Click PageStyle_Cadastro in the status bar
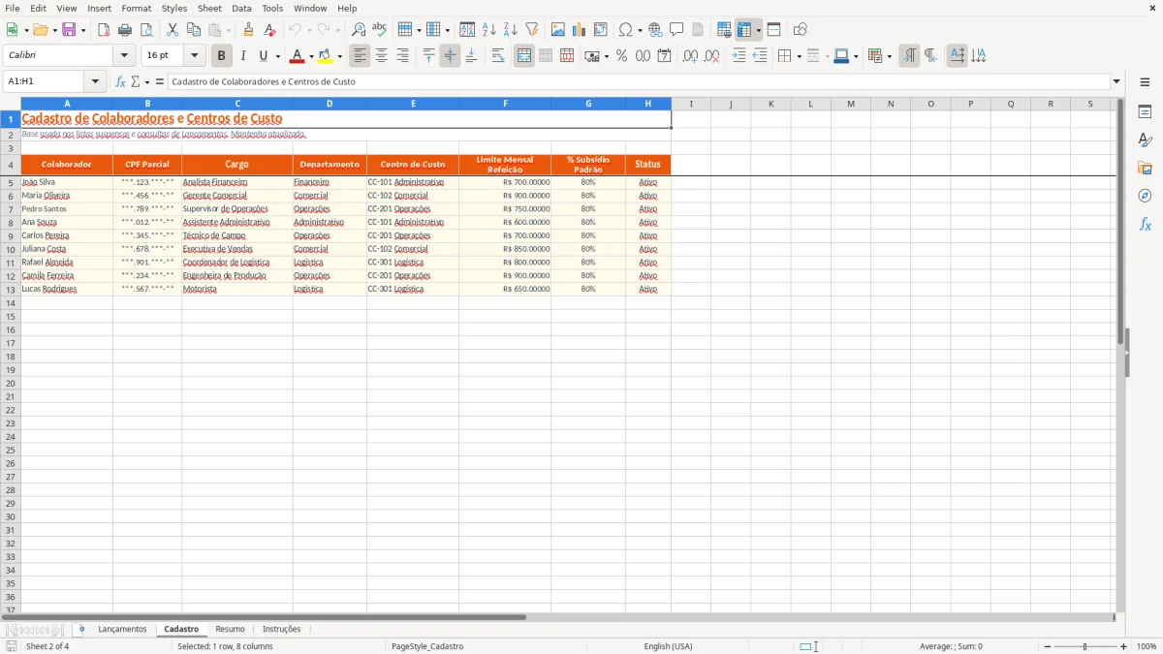1163x654 pixels. click(x=427, y=646)
